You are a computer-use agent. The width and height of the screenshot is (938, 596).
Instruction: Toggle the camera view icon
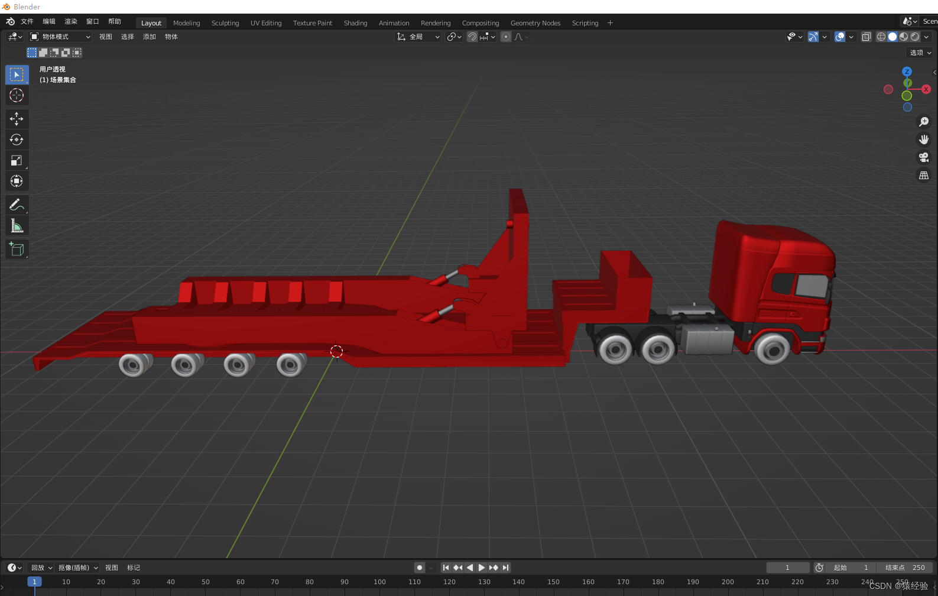923,157
